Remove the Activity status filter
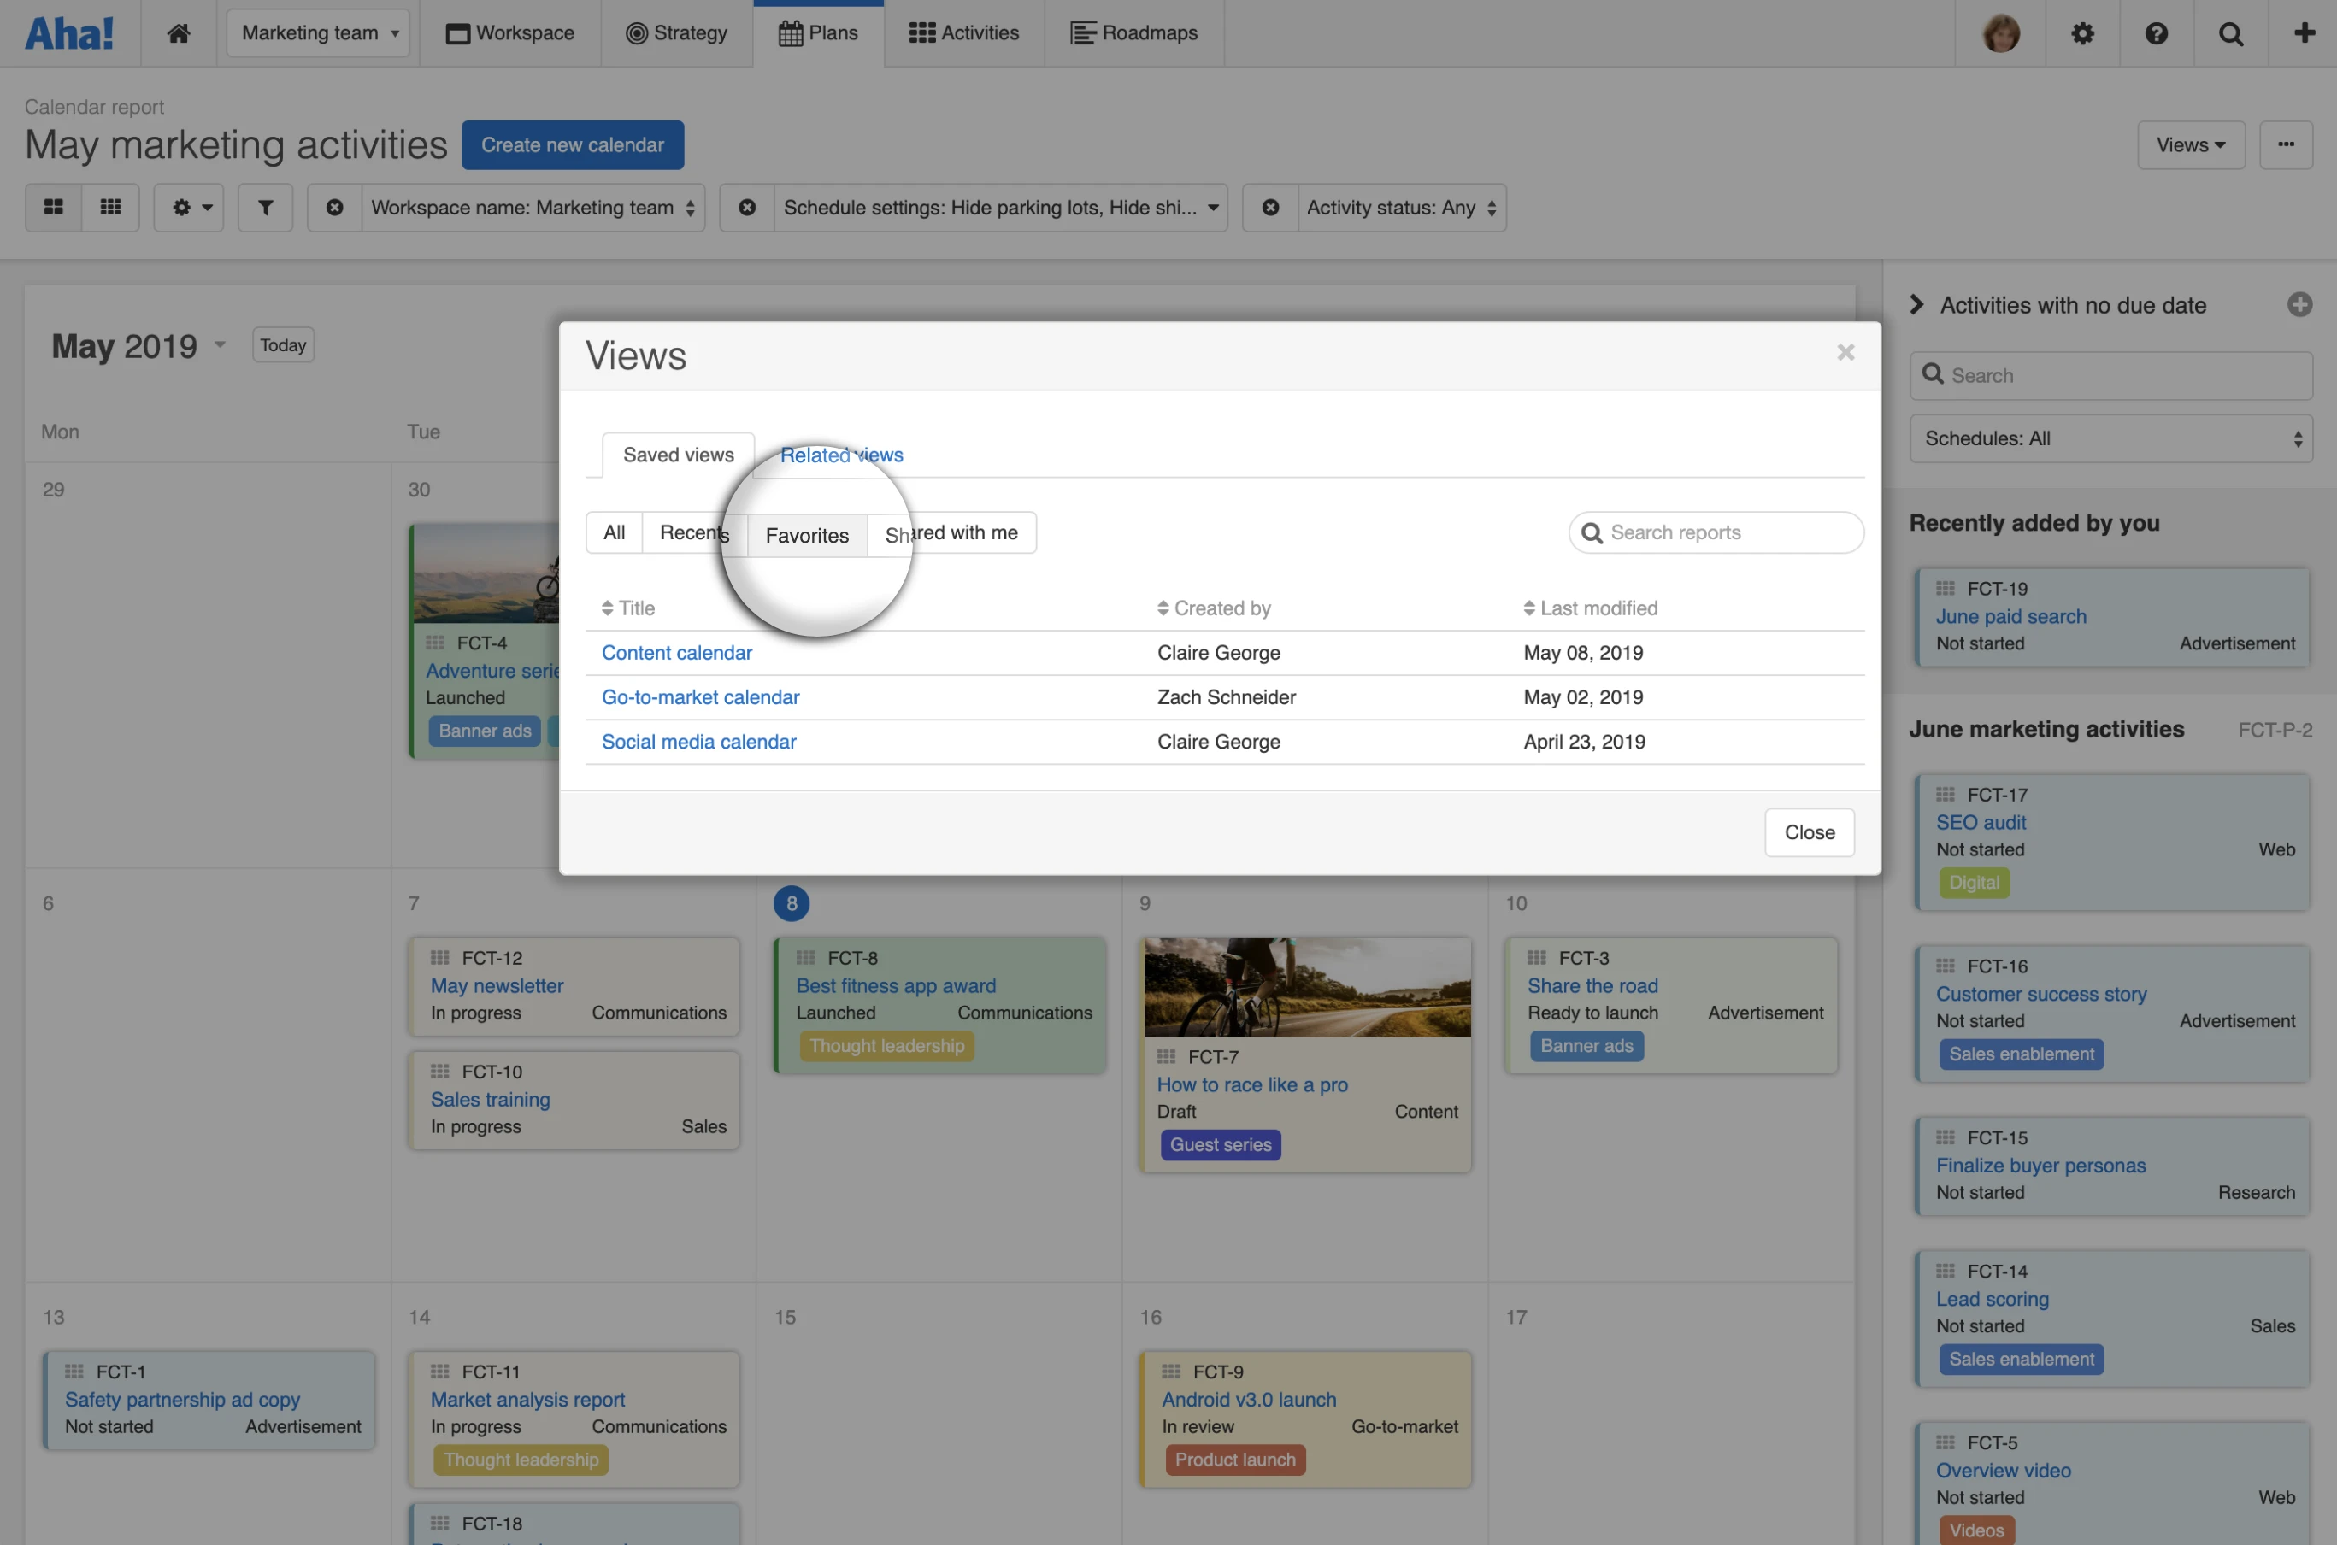Viewport: 2337px width, 1545px height. click(x=1270, y=208)
